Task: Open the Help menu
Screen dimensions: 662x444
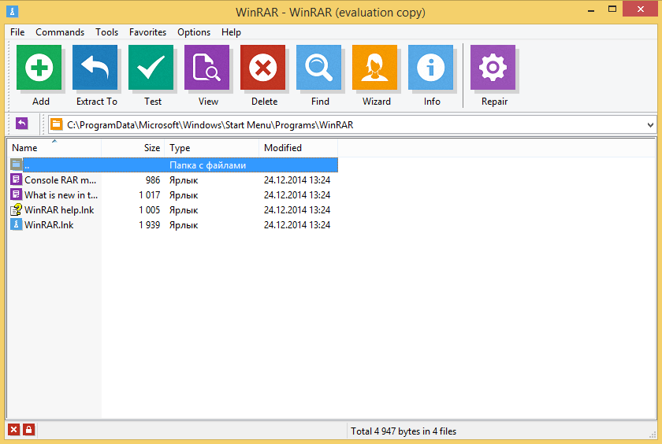Action: [232, 32]
